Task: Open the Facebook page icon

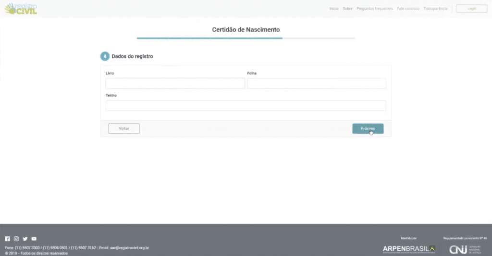Action: pos(7,239)
